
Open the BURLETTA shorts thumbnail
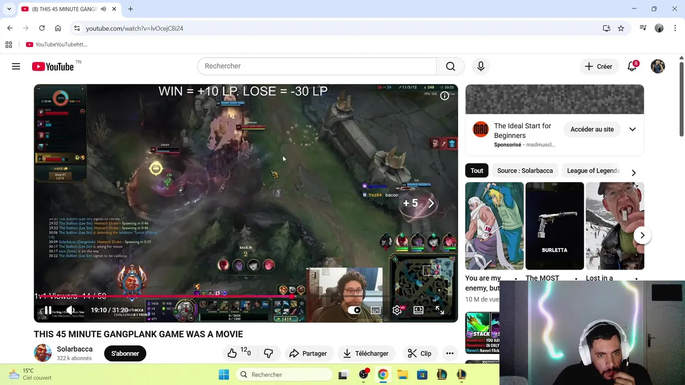point(554,226)
